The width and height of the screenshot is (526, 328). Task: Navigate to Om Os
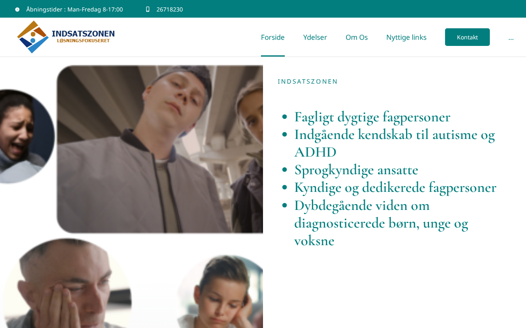tap(357, 37)
